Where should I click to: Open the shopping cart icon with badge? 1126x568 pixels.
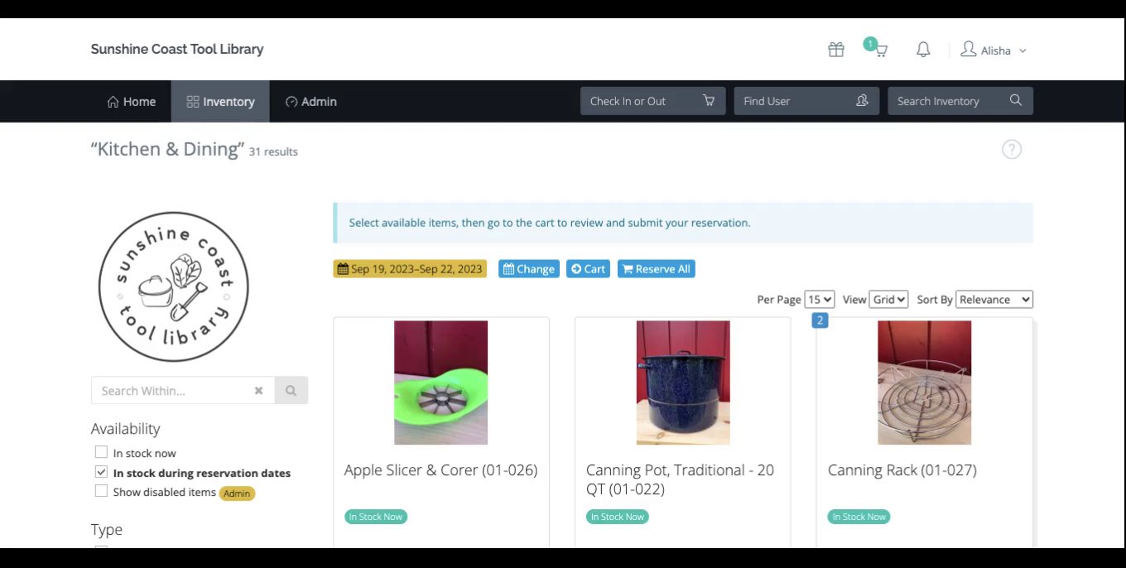877,48
